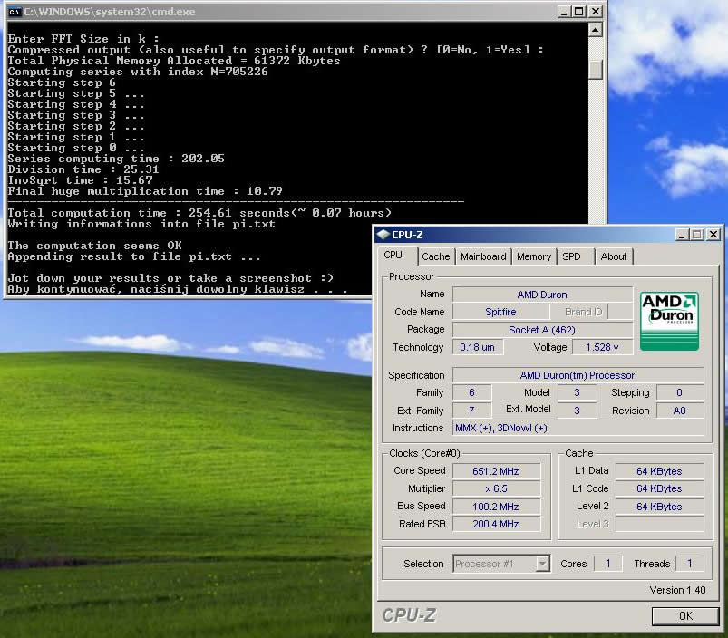
Task: Click 'The computation seems OK' line
Action: click(x=94, y=246)
